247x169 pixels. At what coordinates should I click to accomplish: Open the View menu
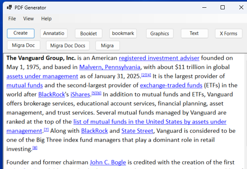tap(28, 19)
